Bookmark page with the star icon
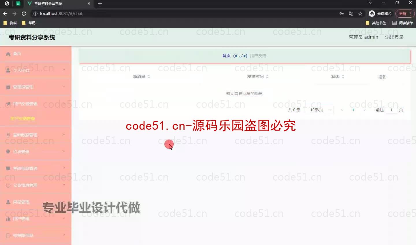416x245 pixels. coord(360,14)
